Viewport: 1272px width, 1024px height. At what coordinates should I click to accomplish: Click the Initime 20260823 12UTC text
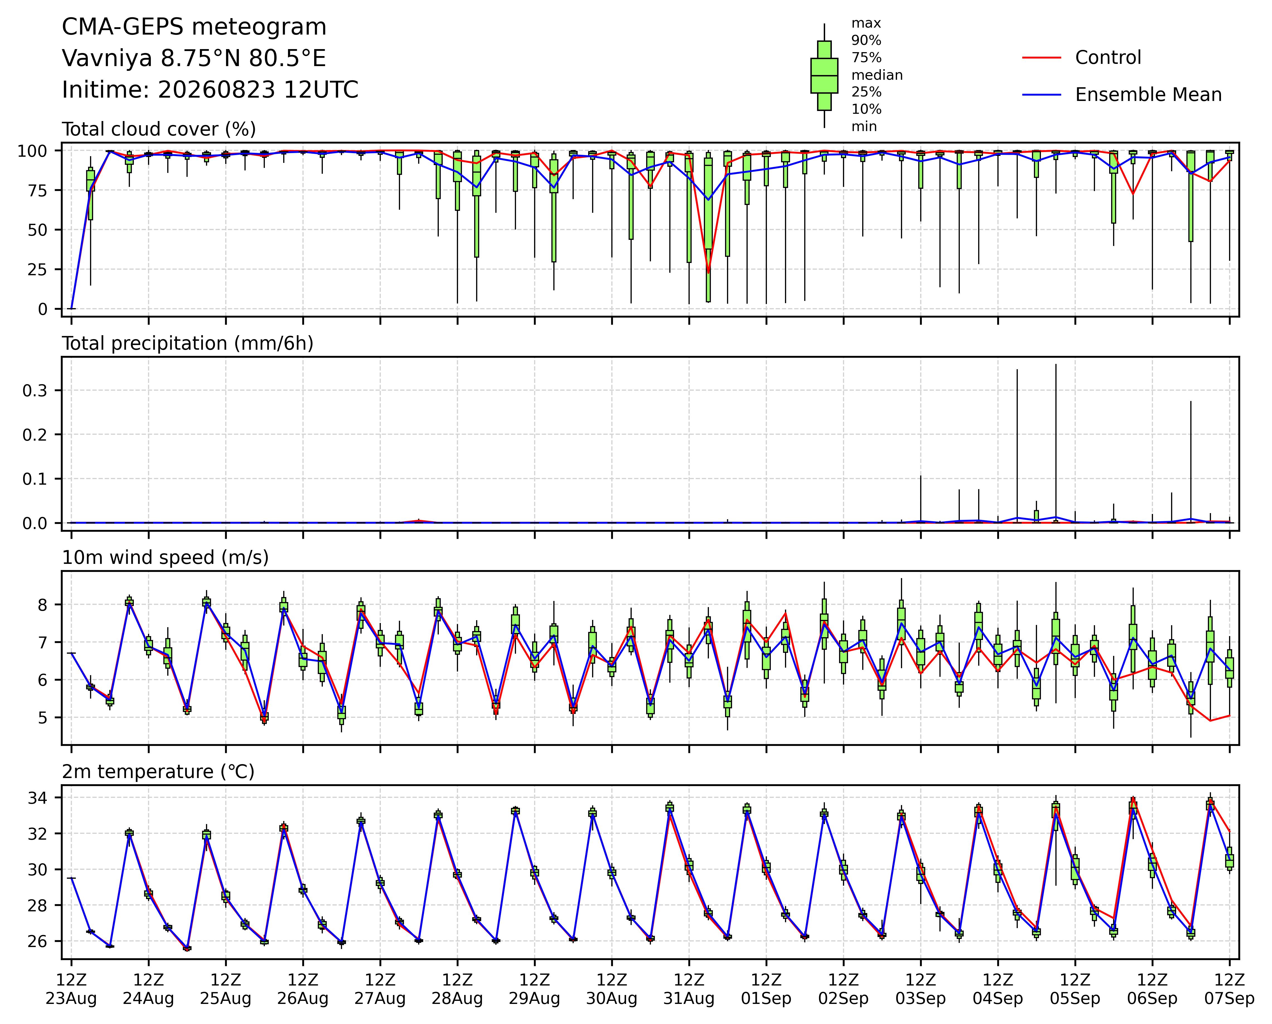point(210,90)
